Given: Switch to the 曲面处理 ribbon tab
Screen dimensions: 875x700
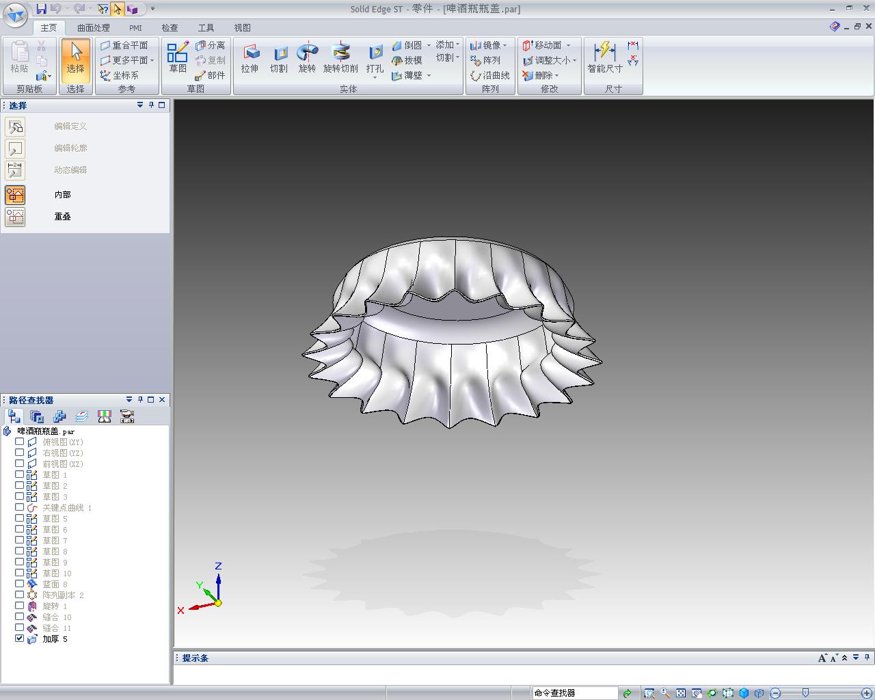Looking at the screenshot, I should (93, 28).
